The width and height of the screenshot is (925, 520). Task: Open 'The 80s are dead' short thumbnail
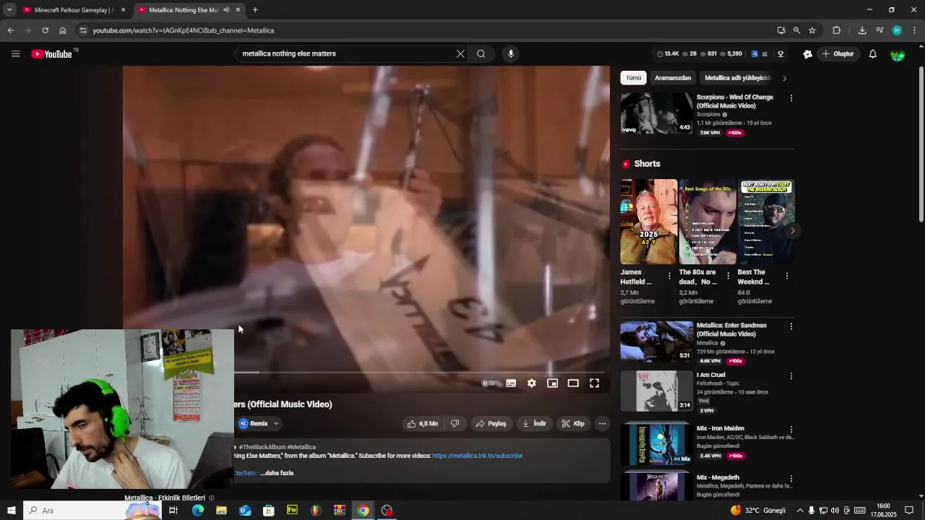[x=707, y=222]
